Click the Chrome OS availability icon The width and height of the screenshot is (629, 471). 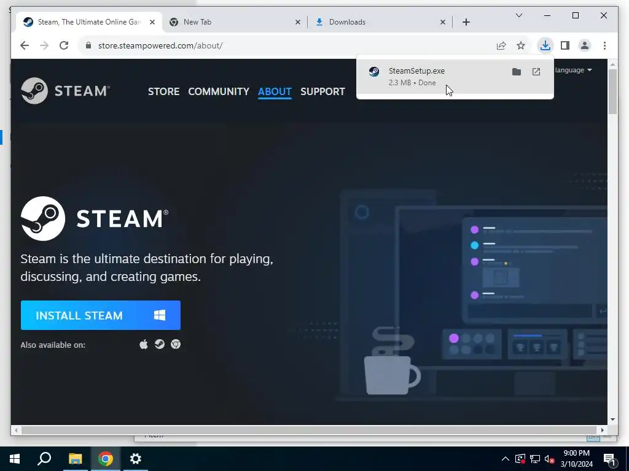(x=176, y=344)
